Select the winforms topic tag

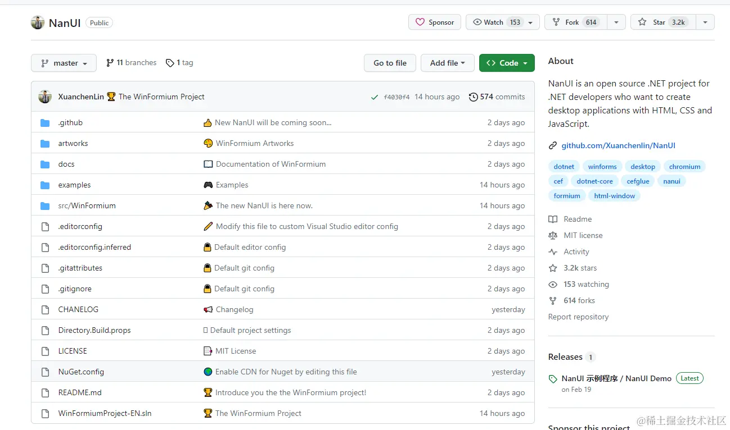[602, 167]
